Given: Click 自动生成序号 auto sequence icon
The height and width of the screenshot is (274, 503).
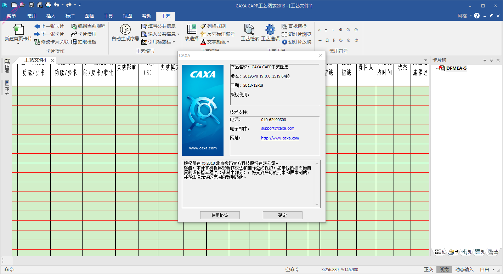Looking at the screenshot, I should click(x=125, y=29).
